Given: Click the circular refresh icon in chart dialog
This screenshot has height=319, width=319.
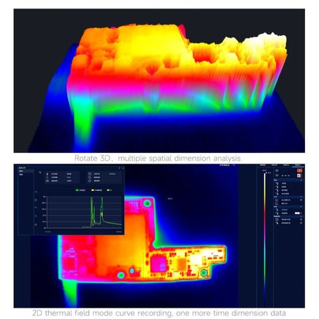Looking at the screenshot, I should tap(90, 181).
